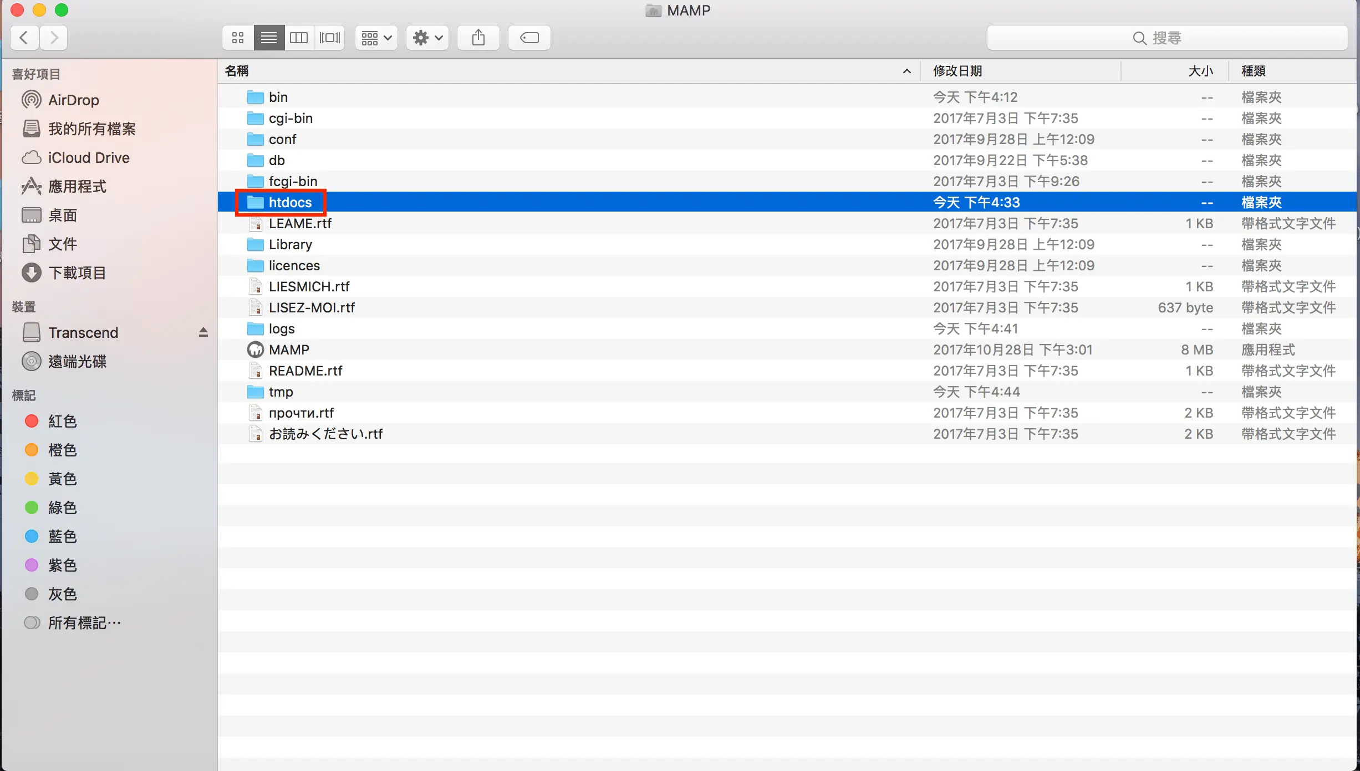
Task: Sort by the 種類 kind column header
Action: pyautogui.click(x=1293, y=71)
